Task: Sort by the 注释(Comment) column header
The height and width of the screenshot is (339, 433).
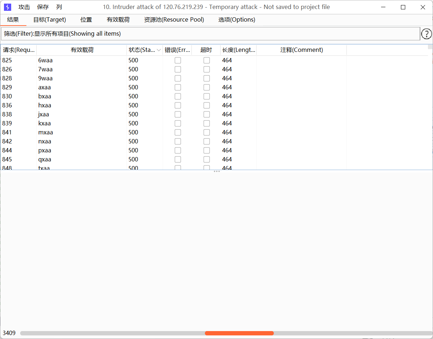Action: (302, 50)
